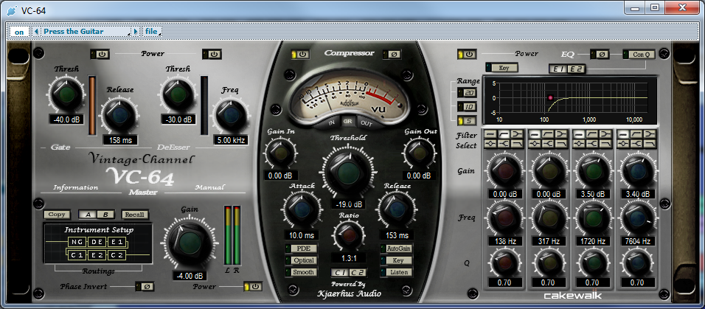Enable the Optical compressor mode
705x309 pixels.
[301, 260]
